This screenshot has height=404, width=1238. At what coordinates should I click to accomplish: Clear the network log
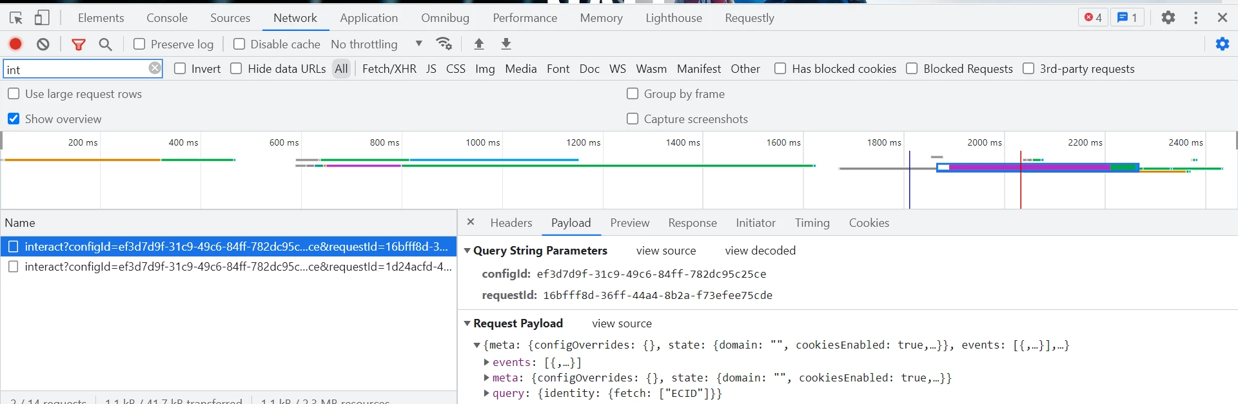pos(43,44)
